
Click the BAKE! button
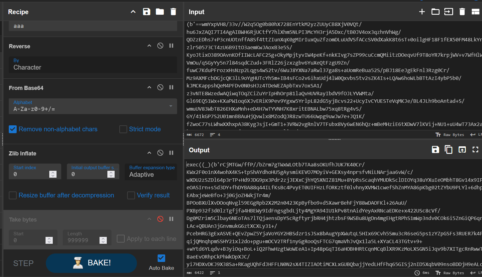(91, 263)
